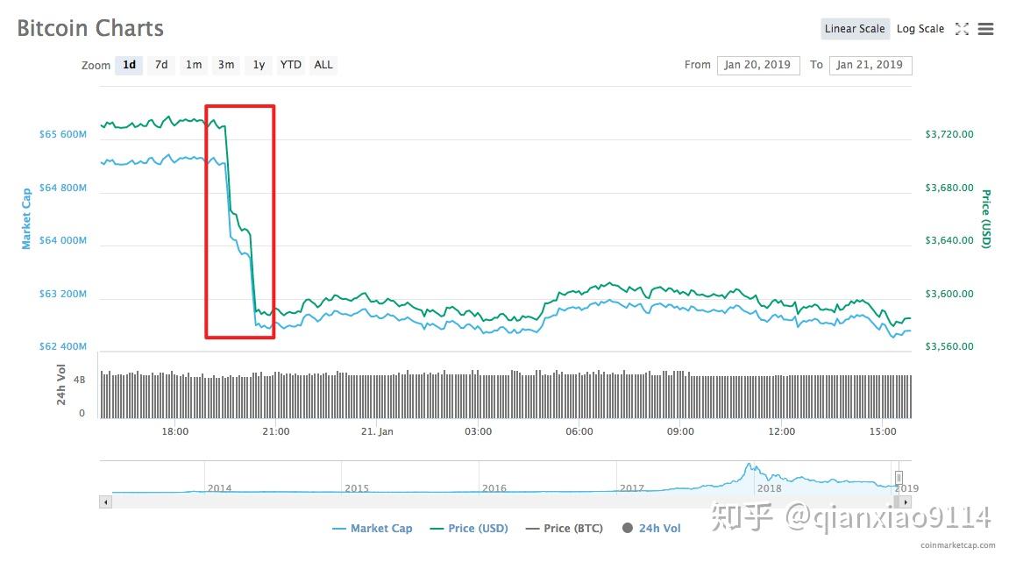Click the navigator scrollbar track

[x=506, y=502]
